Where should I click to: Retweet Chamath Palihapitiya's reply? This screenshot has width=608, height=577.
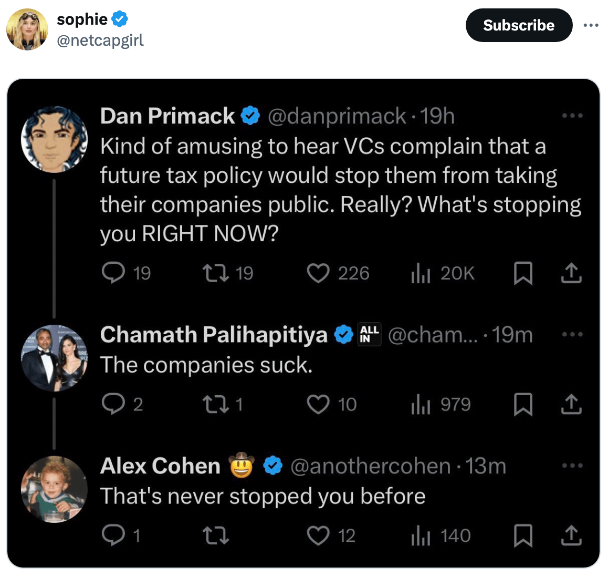click(x=216, y=405)
